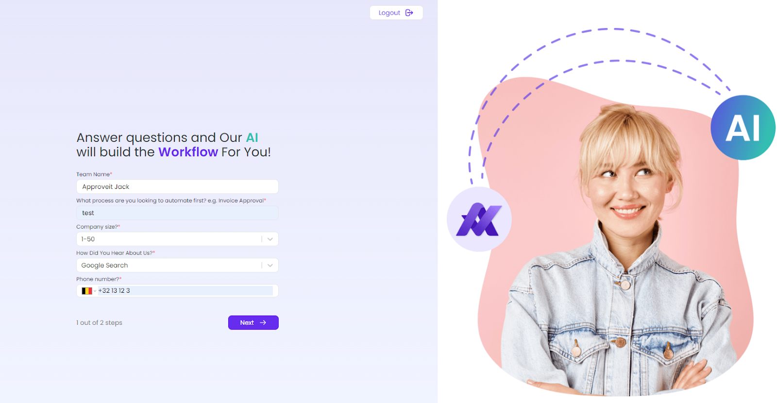Click the Logout button
Screen dimensions: 777x403
pos(396,13)
